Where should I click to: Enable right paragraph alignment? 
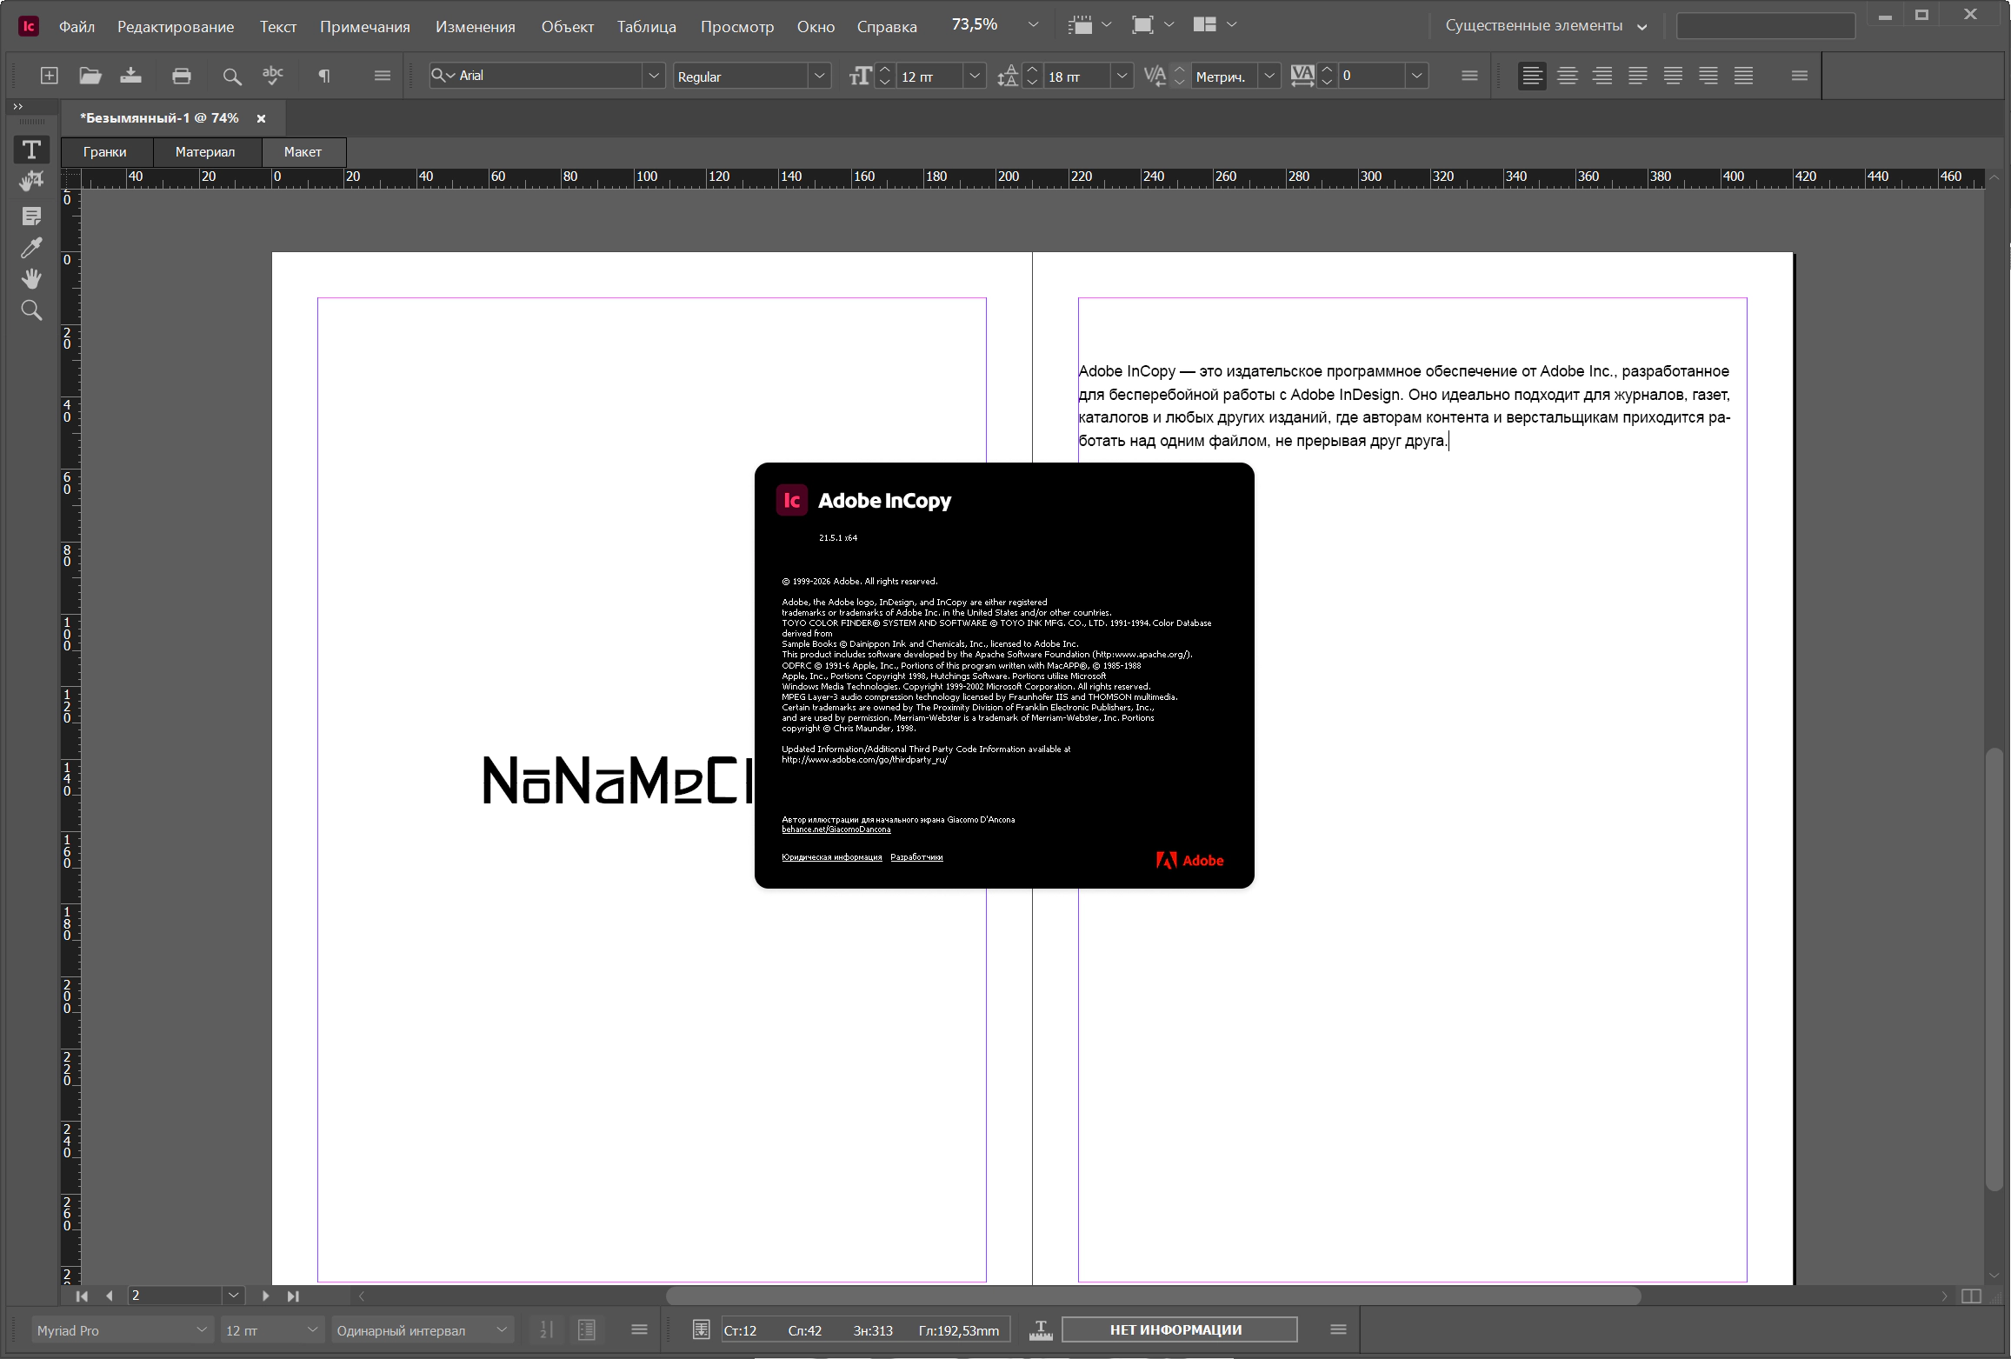pos(1602,77)
